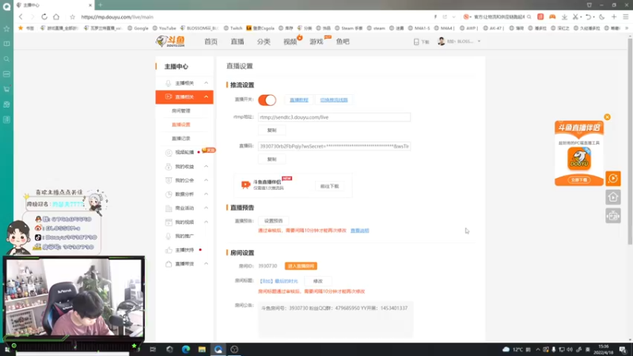Click 修改 next to the room title
Screen dimensions: 633x356
(318, 281)
